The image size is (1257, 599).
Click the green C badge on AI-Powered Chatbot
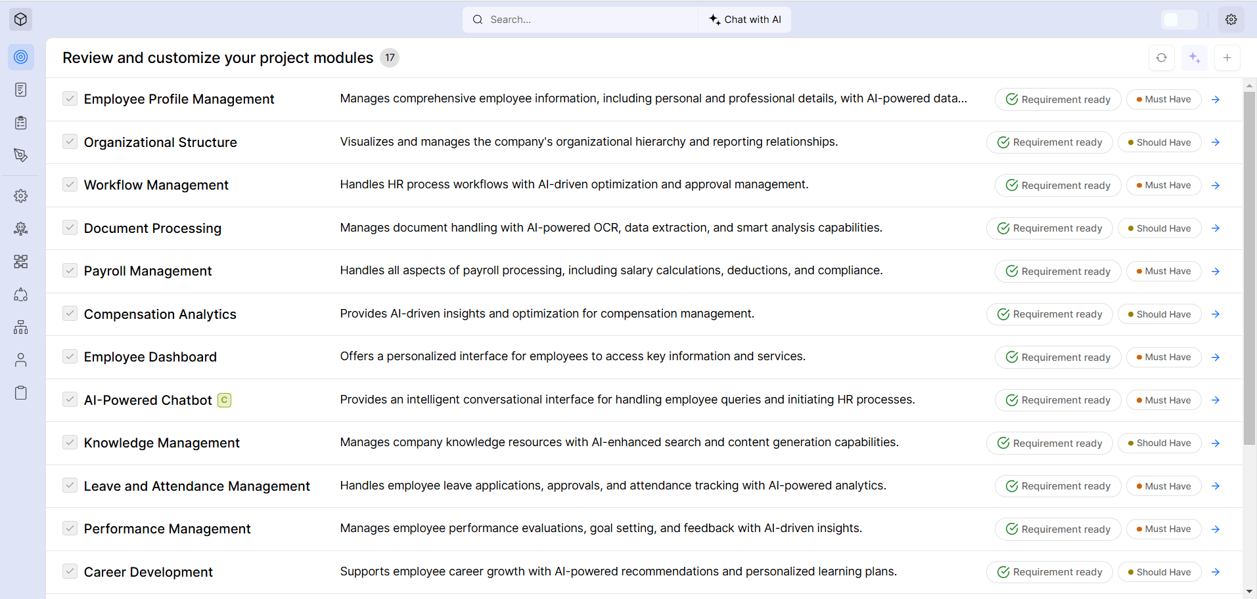(x=225, y=400)
